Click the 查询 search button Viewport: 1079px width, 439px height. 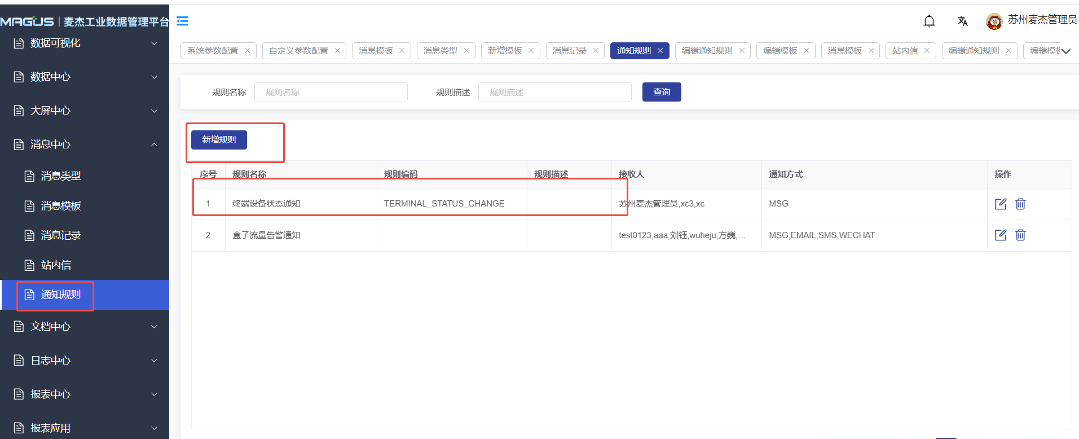tap(662, 92)
